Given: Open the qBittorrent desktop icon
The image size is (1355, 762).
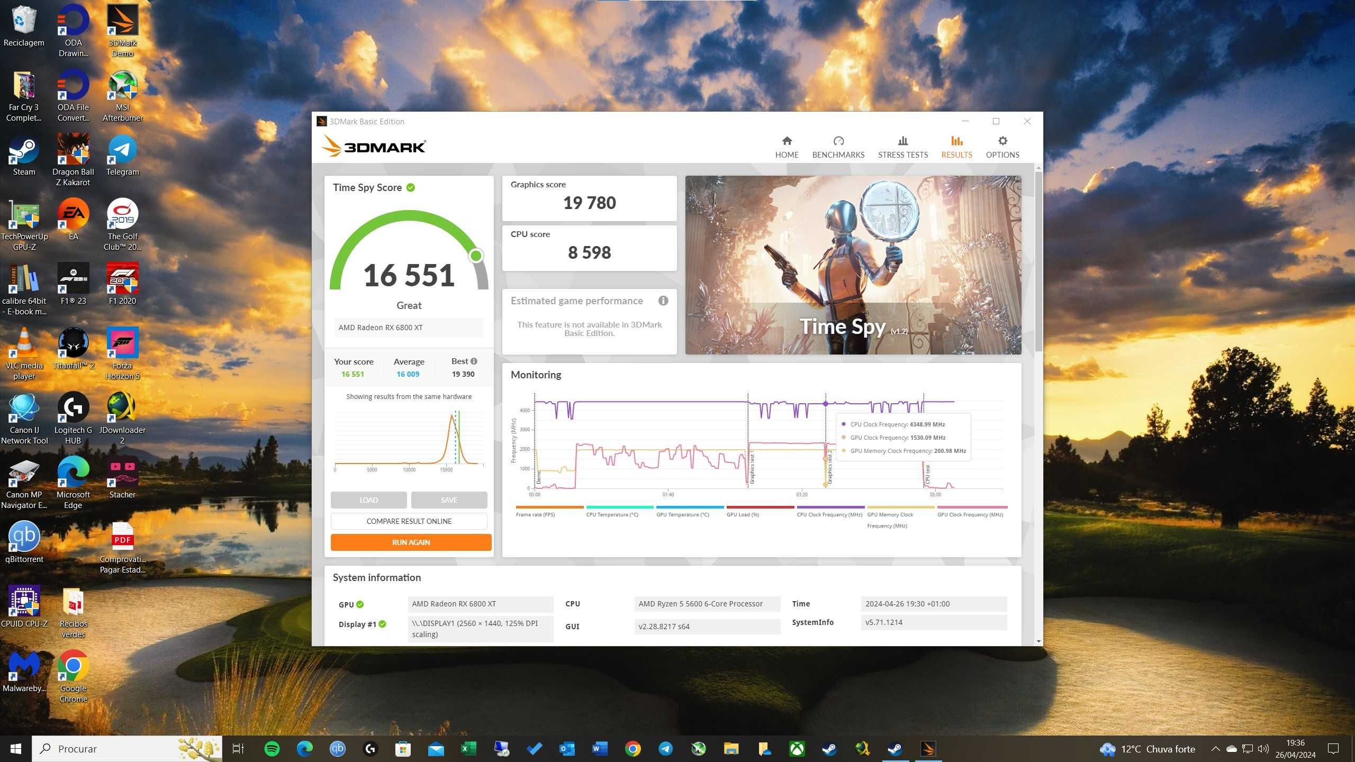Looking at the screenshot, I should 24,542.
